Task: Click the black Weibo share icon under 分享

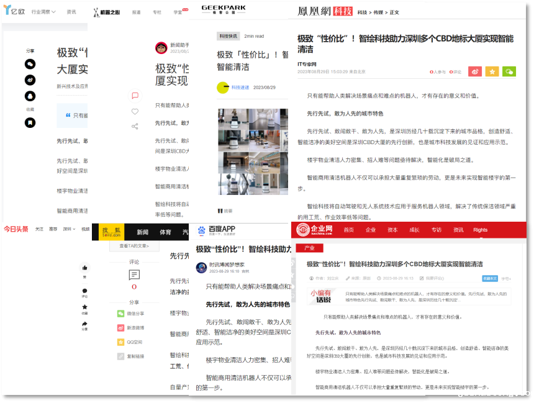Action: 30,80
